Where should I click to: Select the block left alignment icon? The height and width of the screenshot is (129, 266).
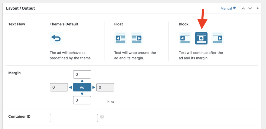point(185,38)
